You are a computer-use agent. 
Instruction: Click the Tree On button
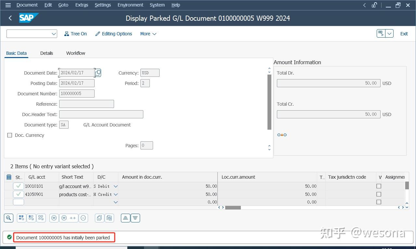(x=75, y=34)
